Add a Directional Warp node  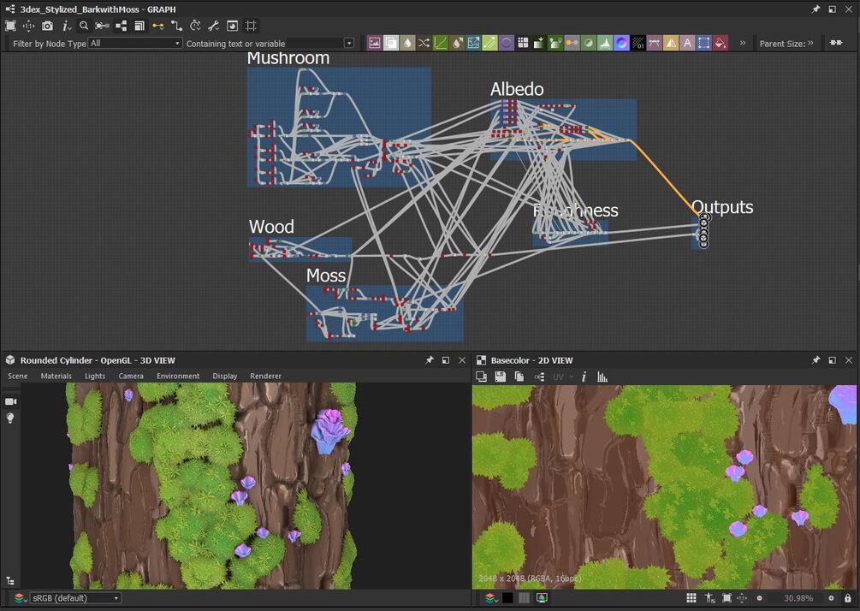pyautogui.click(x=457, y=43)
